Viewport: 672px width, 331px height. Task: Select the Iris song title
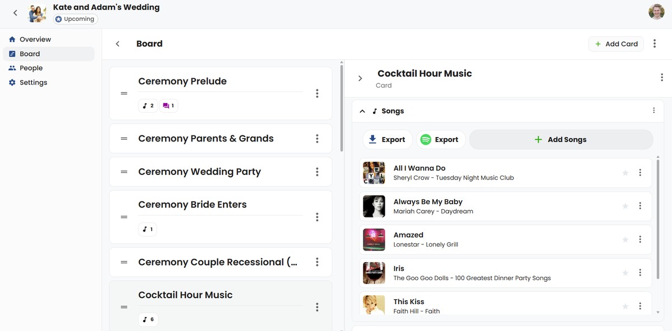pyautogui.click(x=399, y=268)
